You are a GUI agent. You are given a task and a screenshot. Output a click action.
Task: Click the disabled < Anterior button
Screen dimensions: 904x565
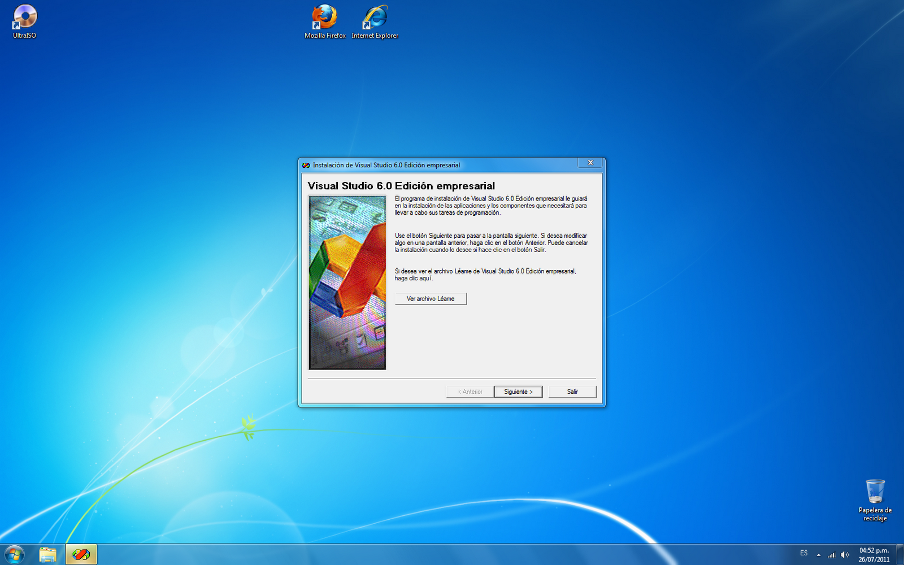tap(470, 392)
